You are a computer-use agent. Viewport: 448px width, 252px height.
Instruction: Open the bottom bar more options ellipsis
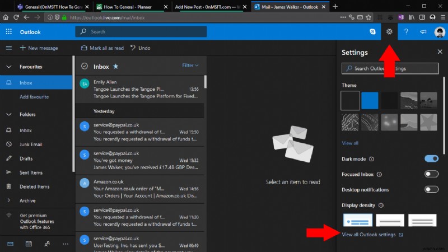pos(66,244)
